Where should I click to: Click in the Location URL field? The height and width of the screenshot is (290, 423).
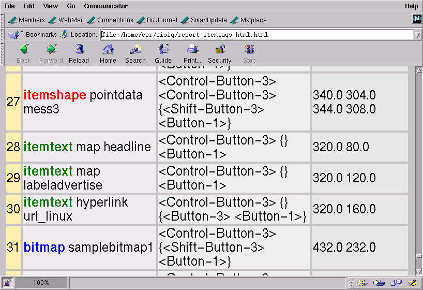257,35
